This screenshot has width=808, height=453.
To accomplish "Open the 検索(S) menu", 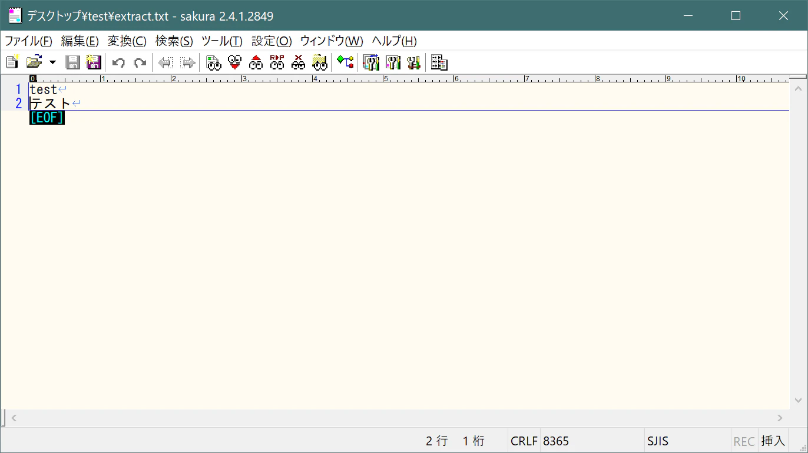I will (174, 41).
